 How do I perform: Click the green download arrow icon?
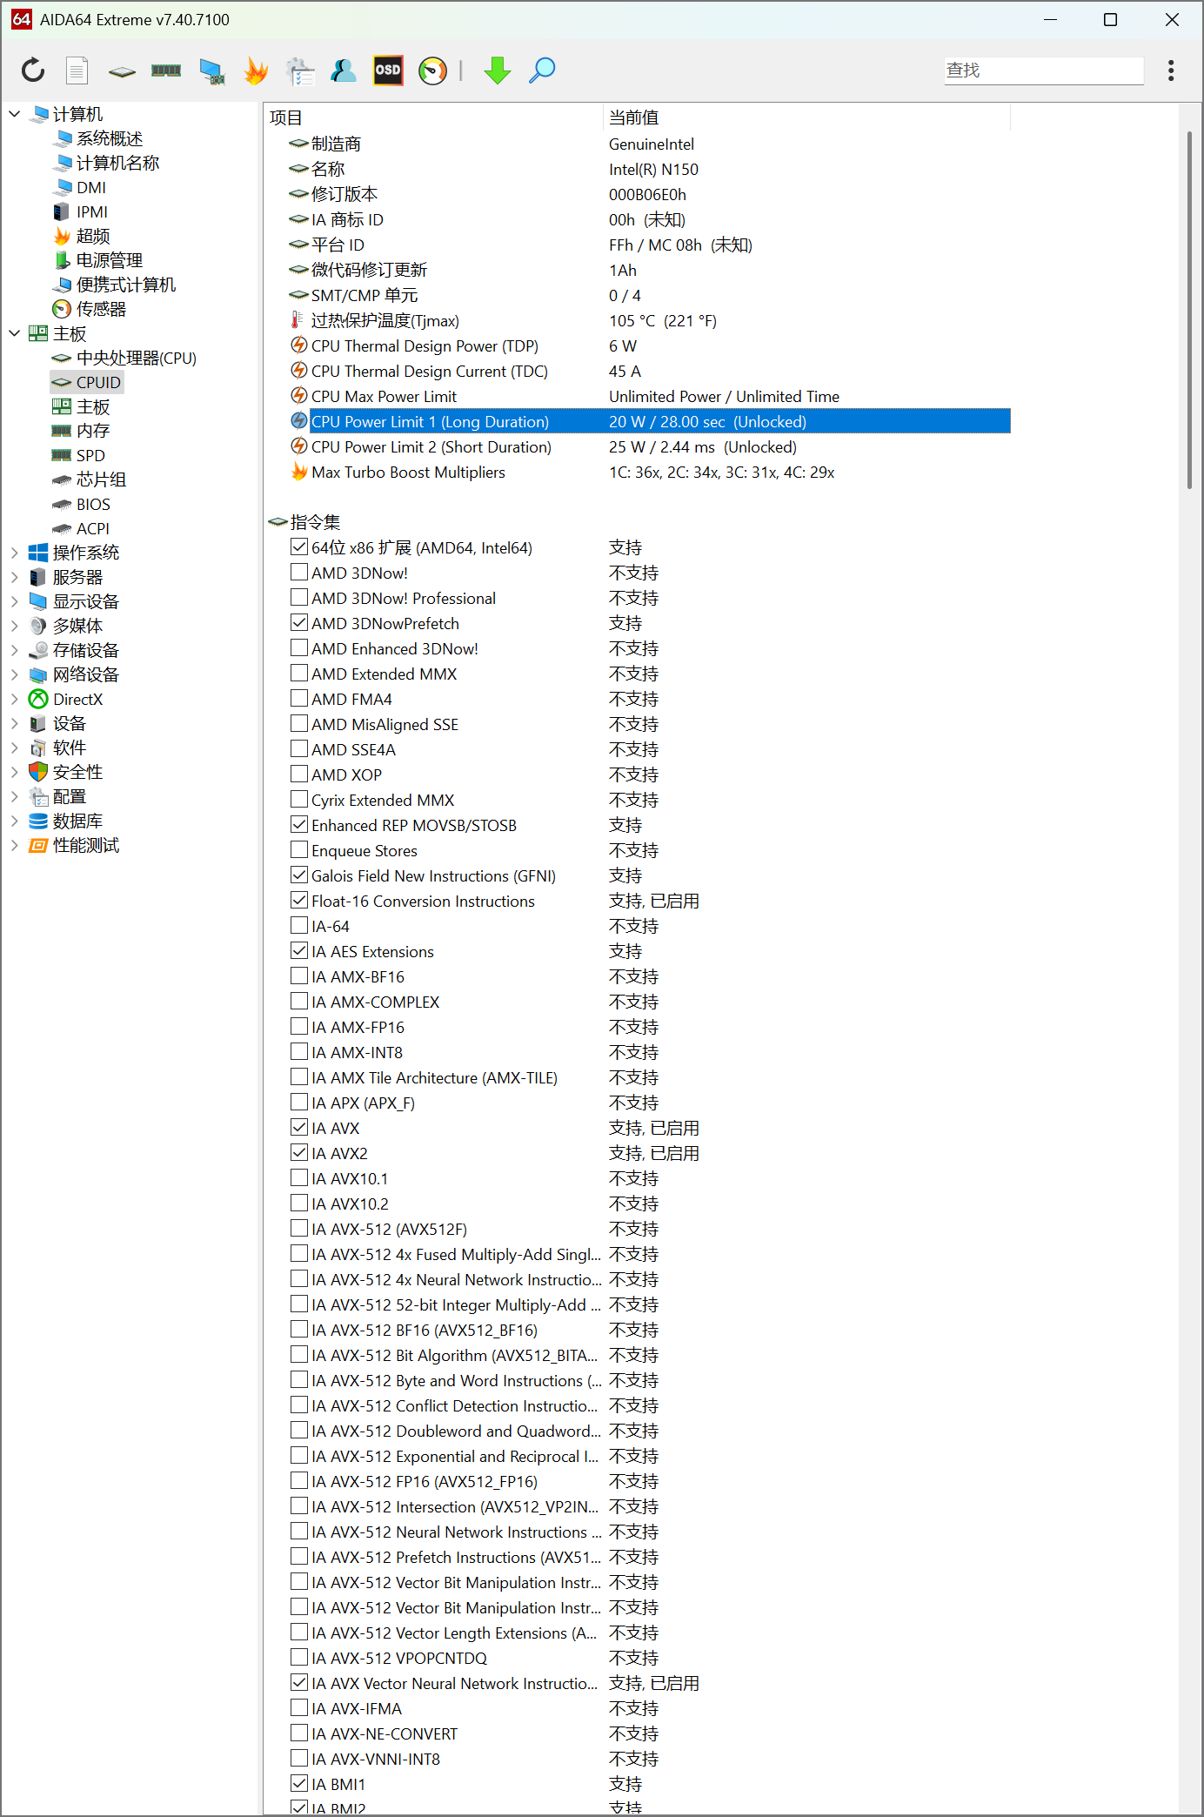click(x=498, y=70)
